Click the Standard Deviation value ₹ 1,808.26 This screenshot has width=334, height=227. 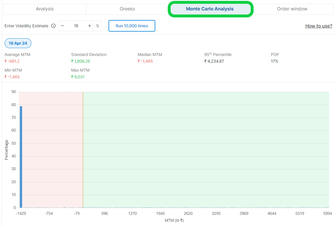point(81,61)
